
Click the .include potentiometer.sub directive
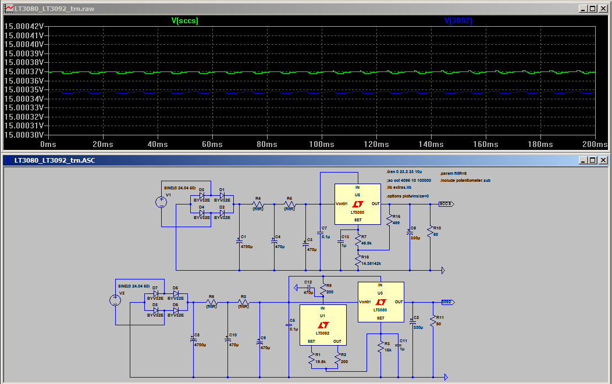(465, 181)
